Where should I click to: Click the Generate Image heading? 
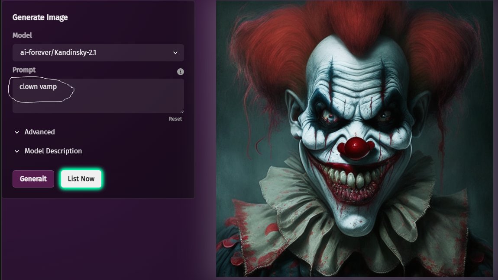tap(40, 17)
